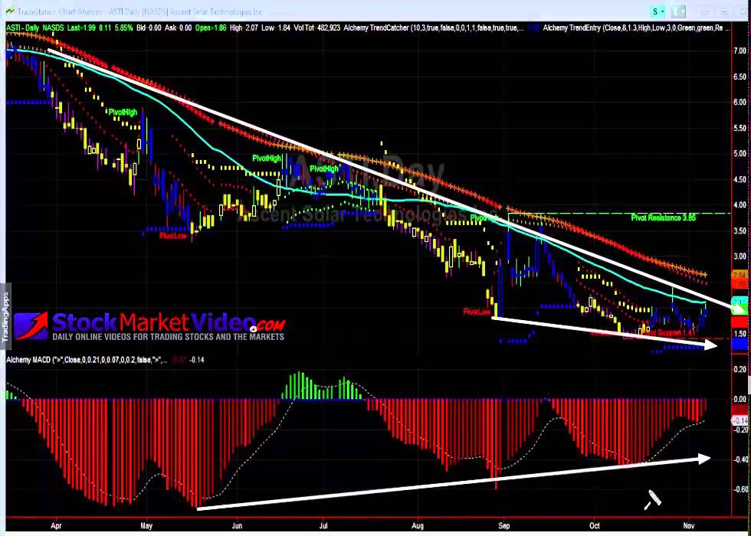Open the TradingApps side tab
Image resolution: width=751 pixels, height=536 pixels.
(x=6, y=317)
